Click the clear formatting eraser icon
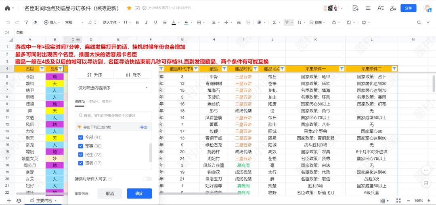Screen dimensions: 436x205 point(35,23)
